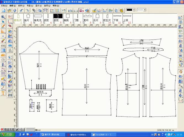Image resolution: width=184 pixels, height=137 pixels.
Task: Select the protractor angle tool
Action: coord(3,55)
